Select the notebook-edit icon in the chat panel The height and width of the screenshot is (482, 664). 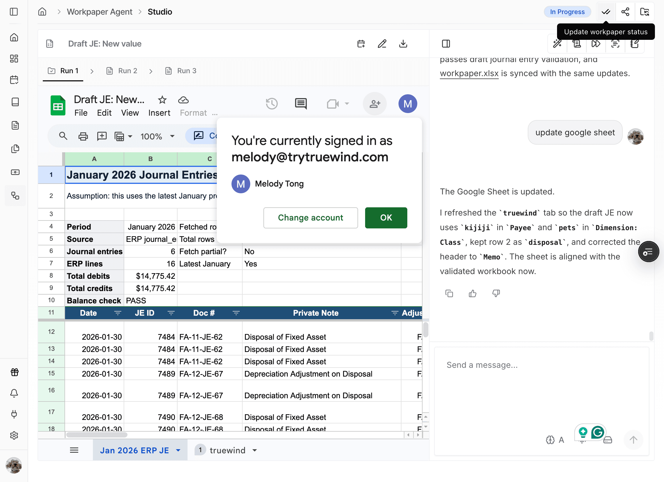[x=634, y=44]
